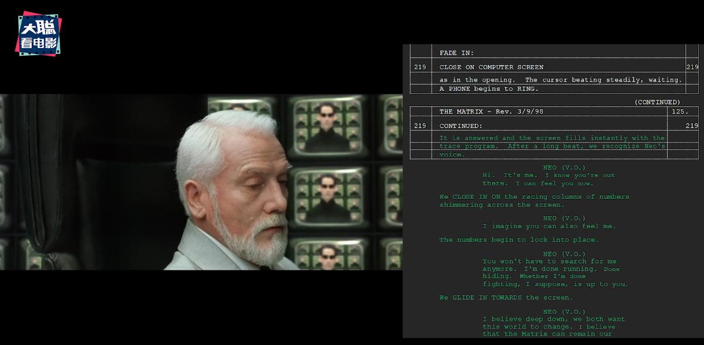Select dialogue 'fighting, I suppose, is up to you.'
Image resolution: width=704 pixels, height=345 pixels.
pos(556,285)
